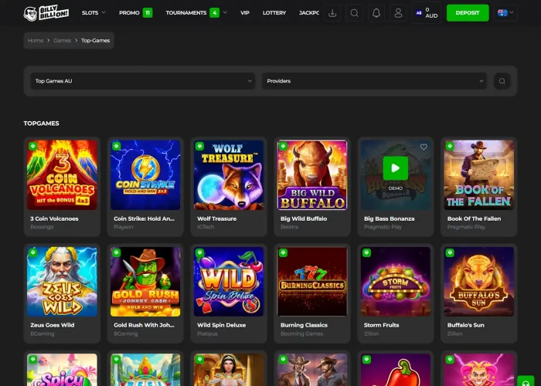541x386 pixels.
Task: Click IGTech provider label
Action: [x=206, y=227]
